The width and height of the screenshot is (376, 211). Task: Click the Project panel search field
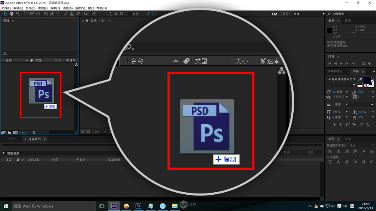pyautogui.click(x=40, y=54)
